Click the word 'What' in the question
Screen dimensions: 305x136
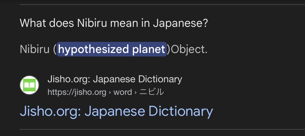coord(33,23)
